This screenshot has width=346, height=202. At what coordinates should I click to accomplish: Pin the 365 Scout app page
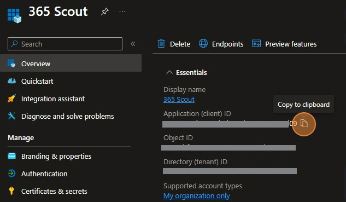[105, 11]
